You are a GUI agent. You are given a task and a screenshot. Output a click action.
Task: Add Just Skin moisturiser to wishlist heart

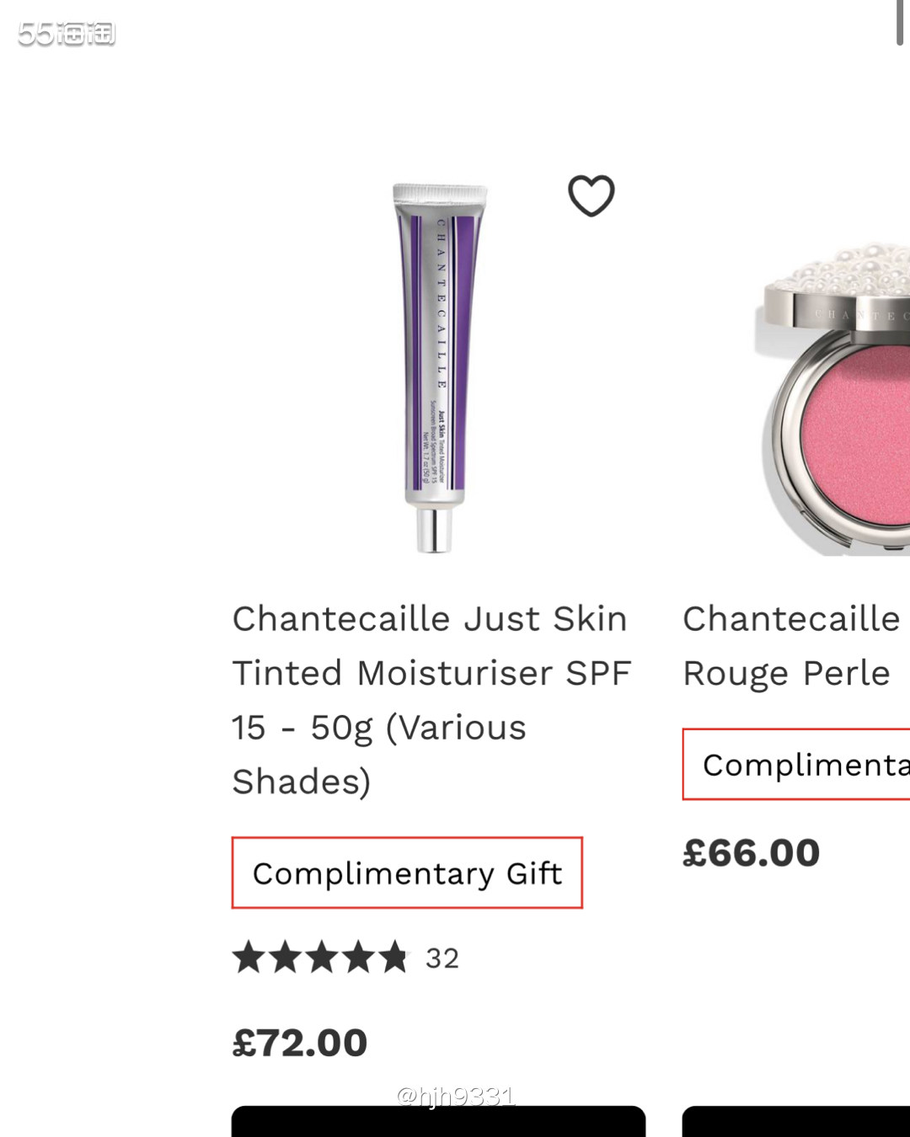click(x=591, y=196)
